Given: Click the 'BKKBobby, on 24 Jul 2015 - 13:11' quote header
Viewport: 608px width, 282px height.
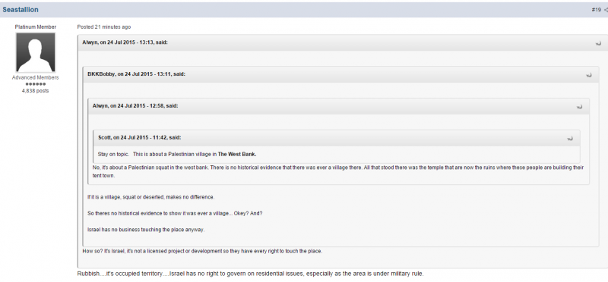Looking at the screenshot, I should coord(136,74).
